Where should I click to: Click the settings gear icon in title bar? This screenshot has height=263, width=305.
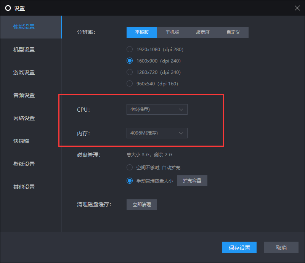click(8, 8)
